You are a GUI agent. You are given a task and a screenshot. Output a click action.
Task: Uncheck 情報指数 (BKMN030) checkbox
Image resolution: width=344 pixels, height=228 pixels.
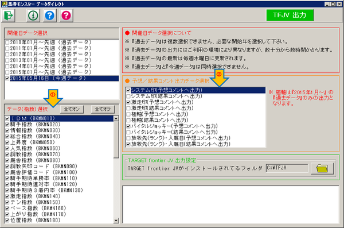pyautogui.click(x=7, y=130)
